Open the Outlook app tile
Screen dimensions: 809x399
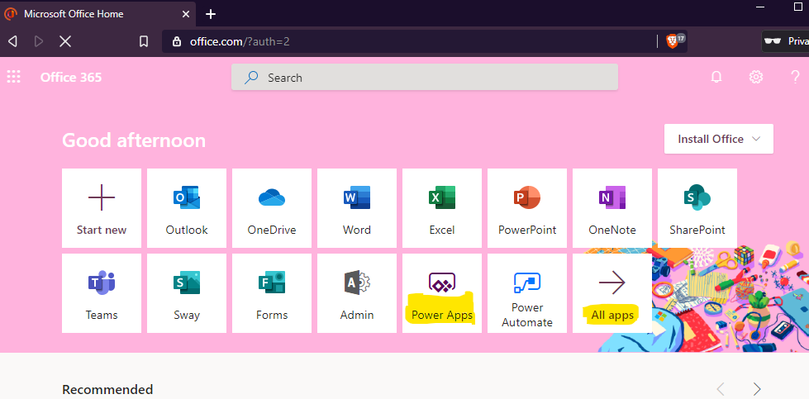[187, 208]
